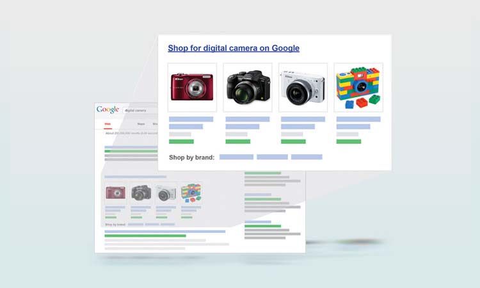Select the Web tab under the search bar

pyautogui.click(x=108, y=124)
